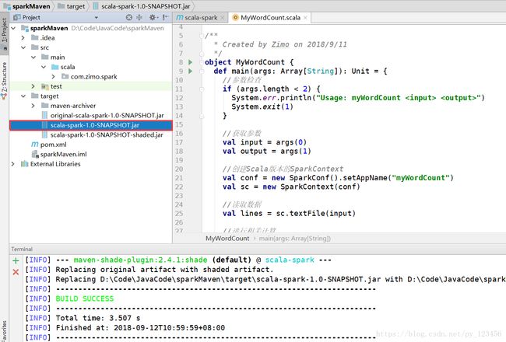Expand External Libraries node

point(13,164)
